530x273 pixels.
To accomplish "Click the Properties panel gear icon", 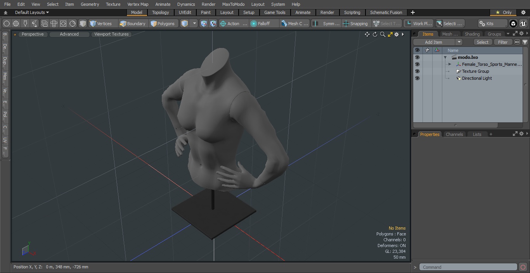I will (521, 134).
